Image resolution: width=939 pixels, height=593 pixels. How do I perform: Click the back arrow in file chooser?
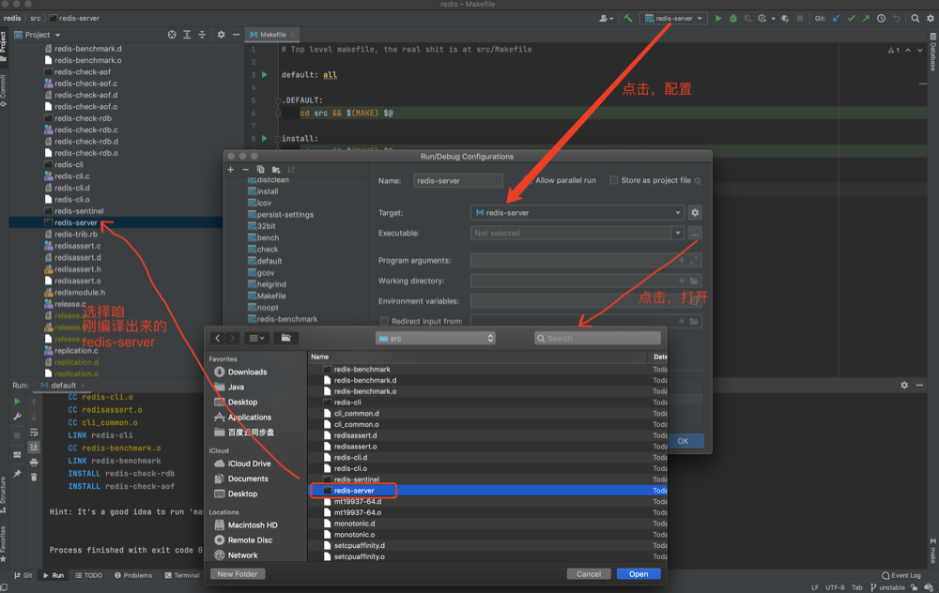coord(218,338)
